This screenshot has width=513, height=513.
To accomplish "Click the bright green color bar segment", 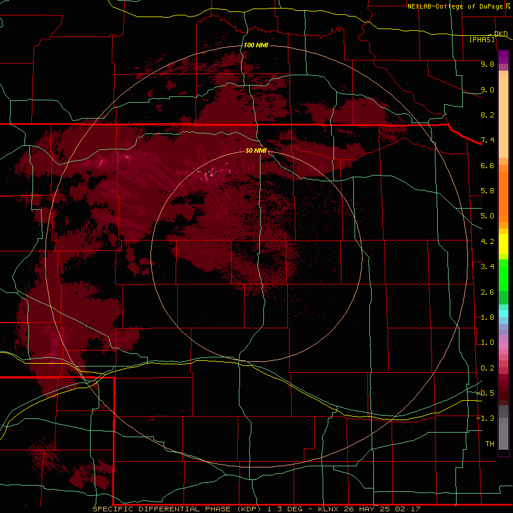I will 503,275.
